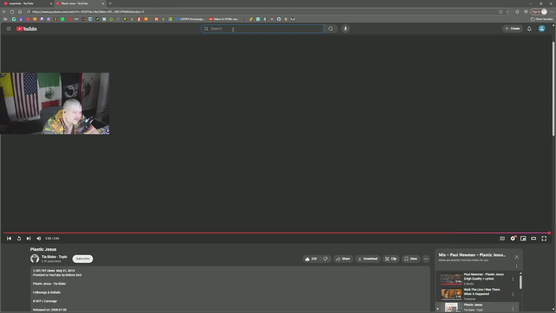The width and height of the screenshot is (556, 313).
Task: Open the Other favorites folder
Action: [542, 19]
